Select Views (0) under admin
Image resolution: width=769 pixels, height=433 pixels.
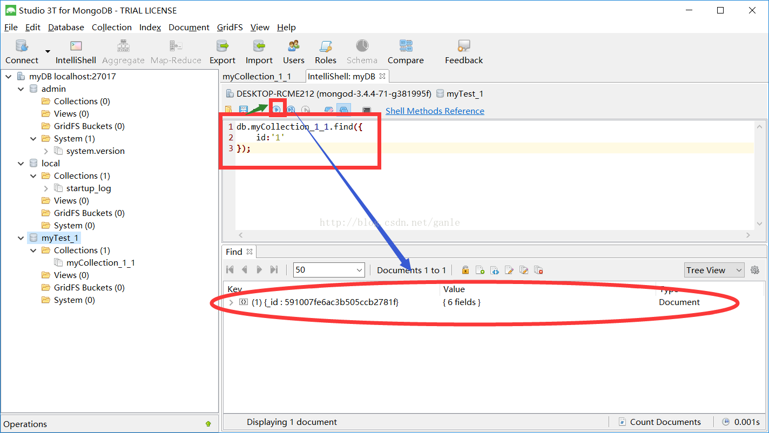(x=71, y=114)
